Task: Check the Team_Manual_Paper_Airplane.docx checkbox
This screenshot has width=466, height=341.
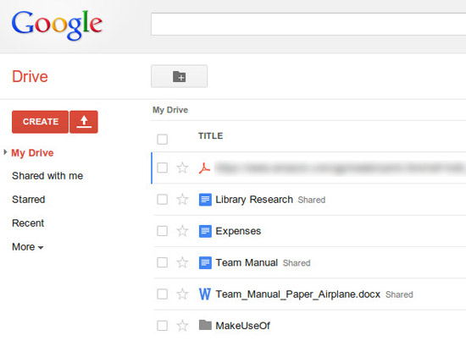Action: 163,294
